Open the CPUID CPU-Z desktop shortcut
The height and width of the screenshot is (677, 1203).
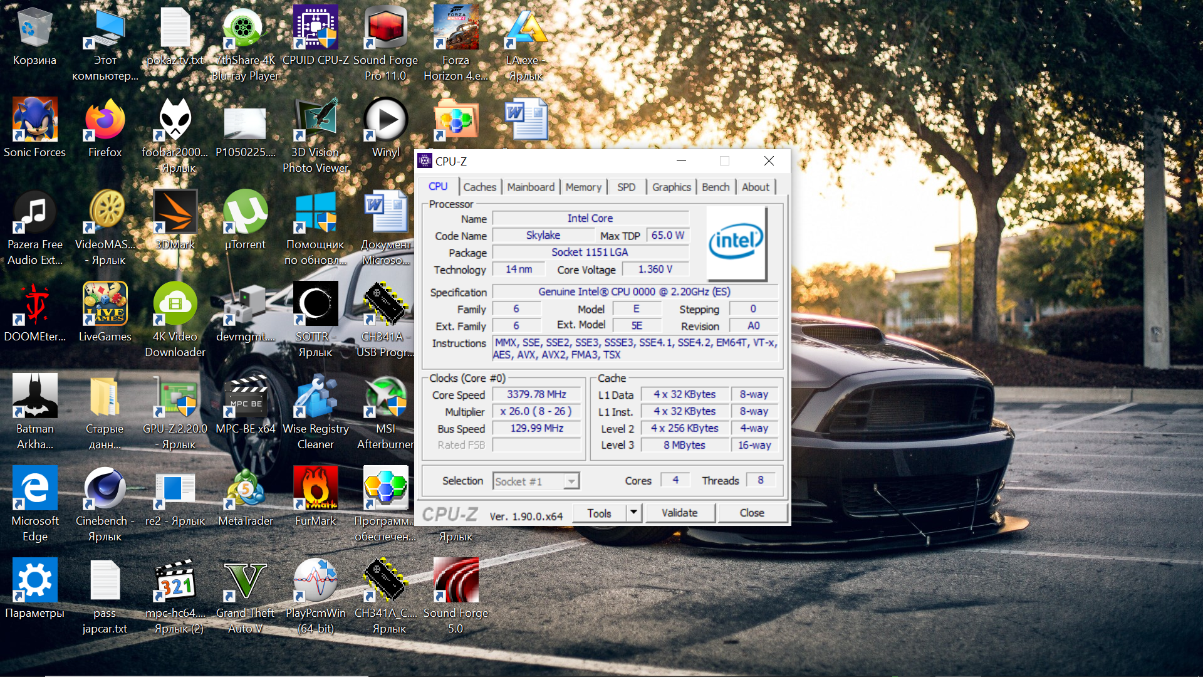(315, 29)
